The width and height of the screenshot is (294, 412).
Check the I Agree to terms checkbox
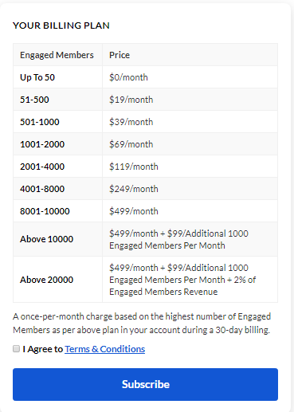point(17,349)
